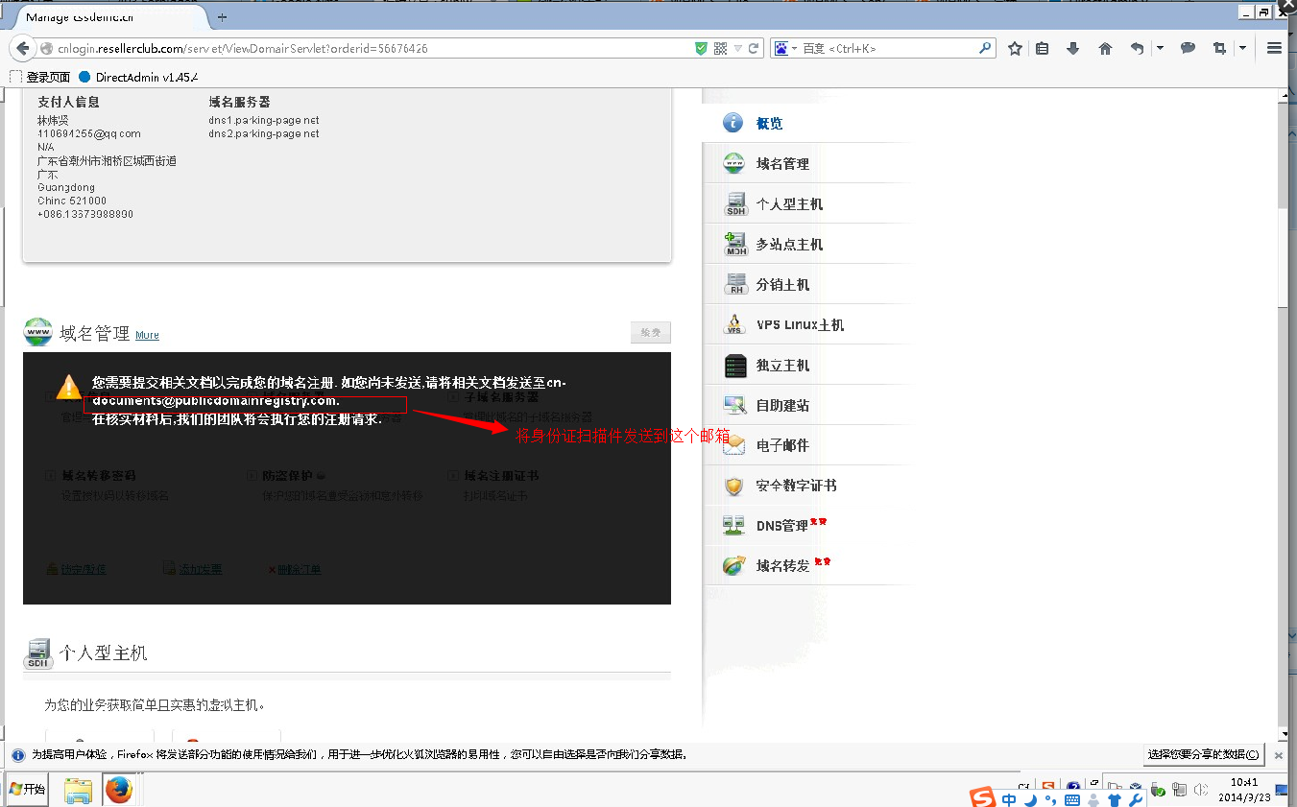Open 域名管理 in the right sidebar

tap(806, 163)
